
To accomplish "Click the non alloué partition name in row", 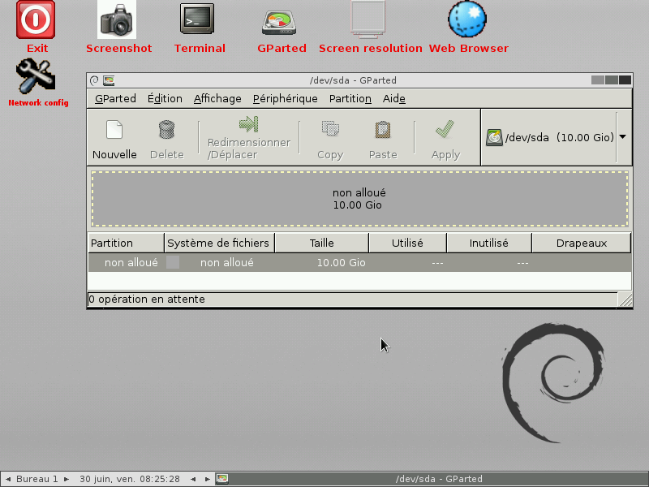I will pyautogui.click(x=131, y=262).
